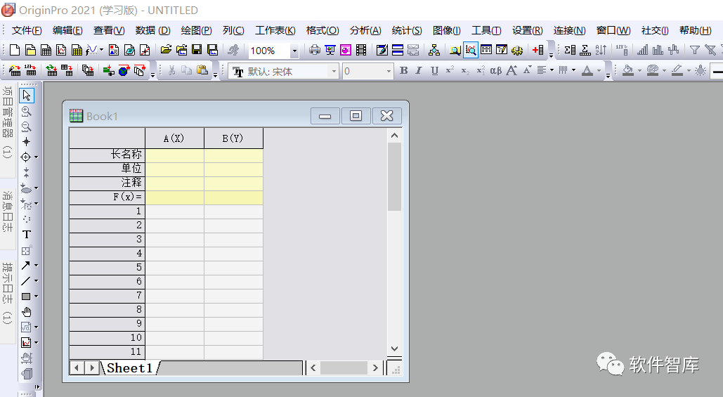This screenshot has width=723, height=397.
Task: Sort the worksheet A to Z
Action: [x=601, y=51]
